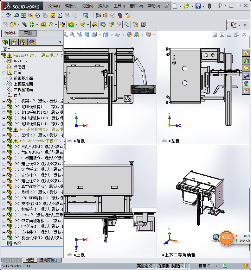
Task: Expand the 机架<1> tree node
Action: point(4,101)
